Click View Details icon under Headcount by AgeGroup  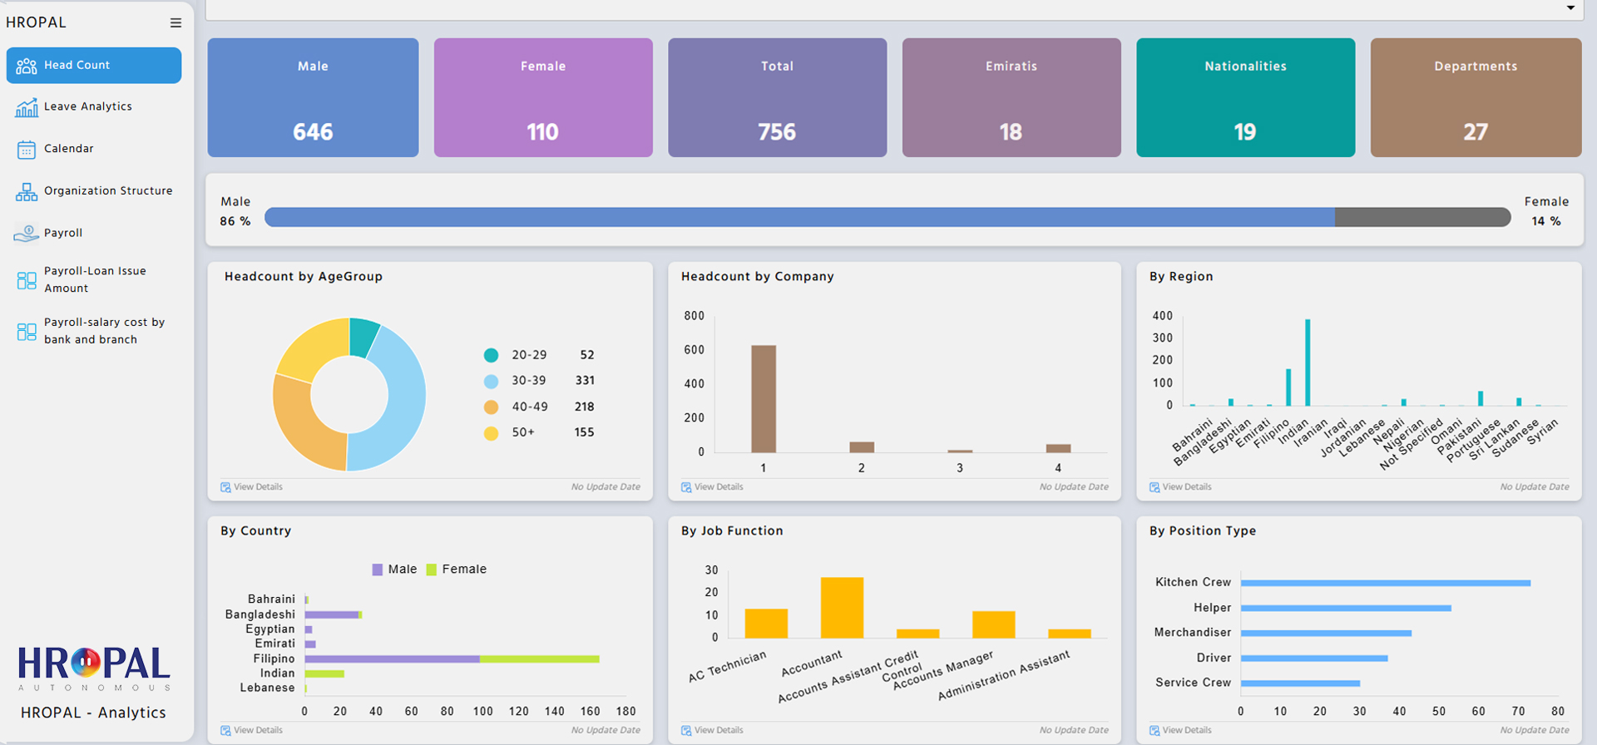(225, 487)
